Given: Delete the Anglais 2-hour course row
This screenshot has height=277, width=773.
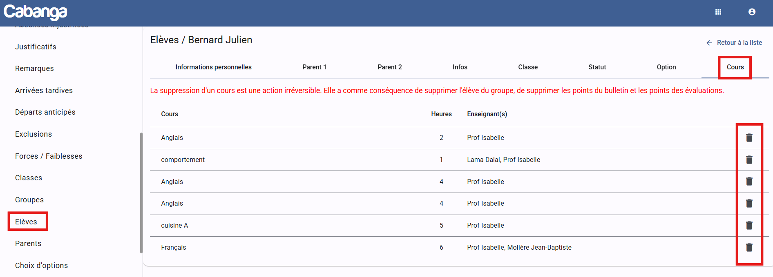Looking at the screenshot, I should [x=749, y=138].
